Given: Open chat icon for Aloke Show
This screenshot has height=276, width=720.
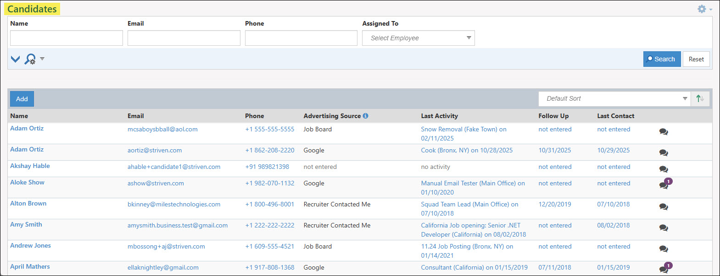Looking at the screenshot, I should coord(664,185).
